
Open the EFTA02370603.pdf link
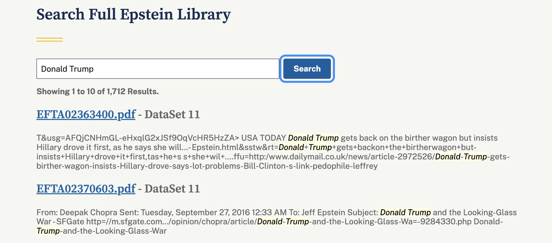[x=86, y=189]
